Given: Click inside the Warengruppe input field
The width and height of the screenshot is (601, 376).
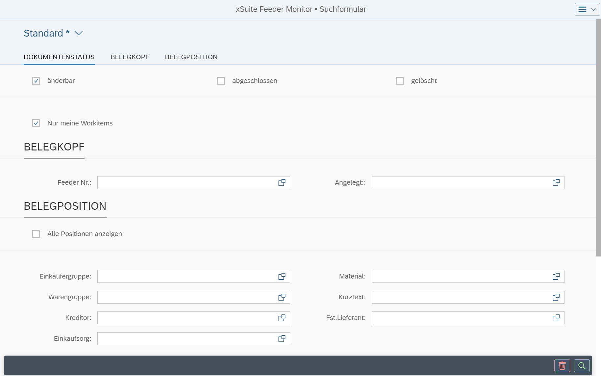Looking at the screenshot, I should pos(188,297).
